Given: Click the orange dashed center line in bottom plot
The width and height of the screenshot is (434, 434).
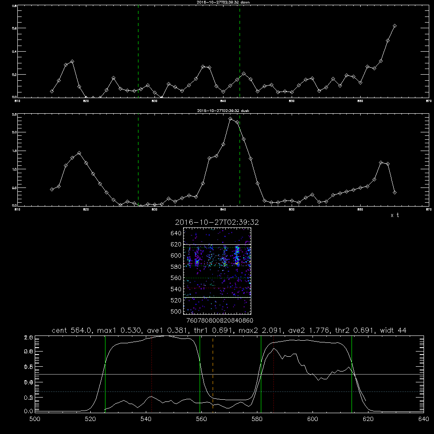Looking at the screenshot, I should [x=213, y=374].
